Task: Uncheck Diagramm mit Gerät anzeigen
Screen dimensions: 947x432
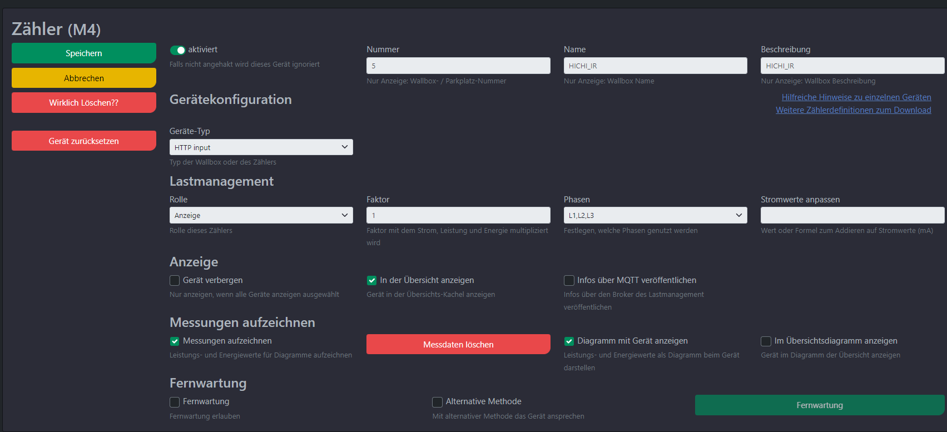Action: click(569, 341)
